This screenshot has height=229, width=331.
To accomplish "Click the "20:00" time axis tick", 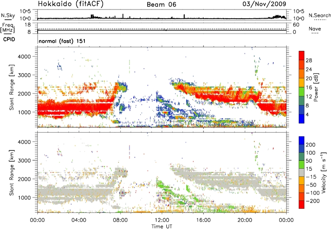I will click(x=245, y=220).
